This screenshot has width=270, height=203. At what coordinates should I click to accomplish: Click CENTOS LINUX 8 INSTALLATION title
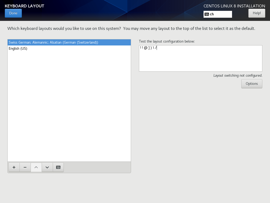(x=234, y=6)
